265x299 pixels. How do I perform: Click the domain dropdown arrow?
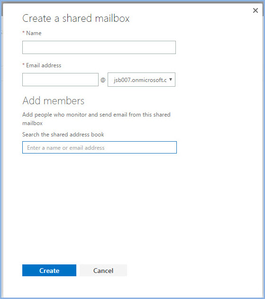click(171, 80)
